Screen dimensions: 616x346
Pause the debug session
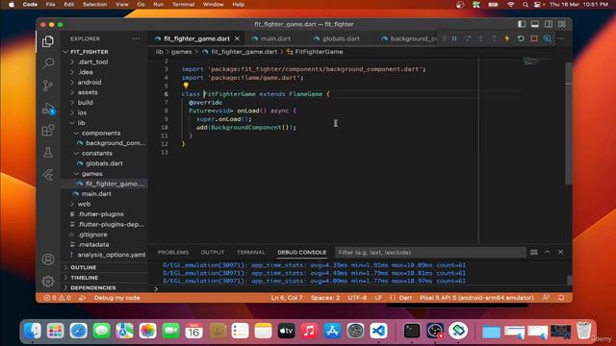click(454, 38)
